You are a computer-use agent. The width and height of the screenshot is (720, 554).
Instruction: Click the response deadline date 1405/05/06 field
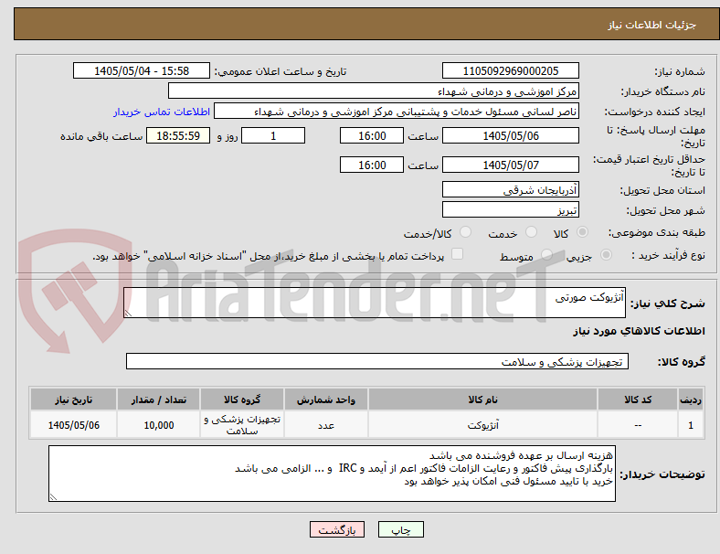(510, 135)
